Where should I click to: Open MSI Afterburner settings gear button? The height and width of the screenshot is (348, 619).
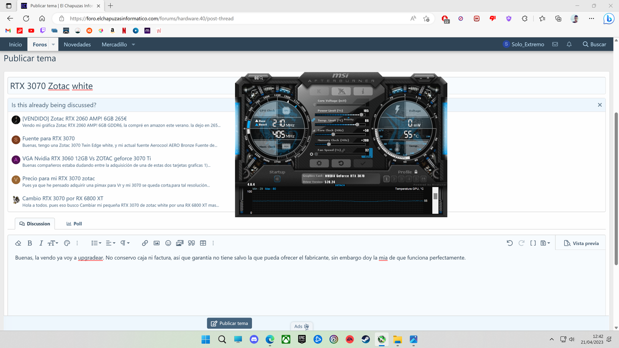[x=319, y=163]
